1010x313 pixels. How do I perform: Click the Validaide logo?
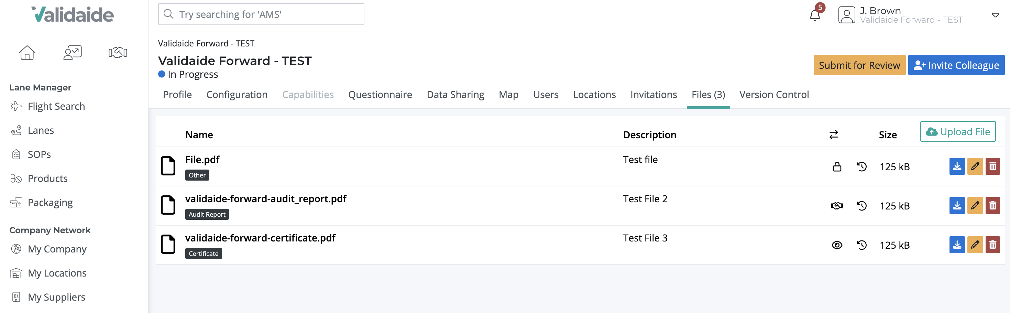coord(73,14)
